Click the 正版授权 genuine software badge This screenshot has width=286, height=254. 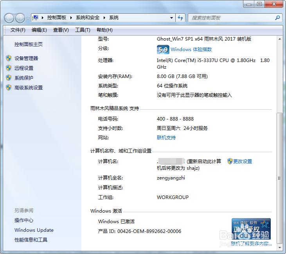tap(251, 229)
